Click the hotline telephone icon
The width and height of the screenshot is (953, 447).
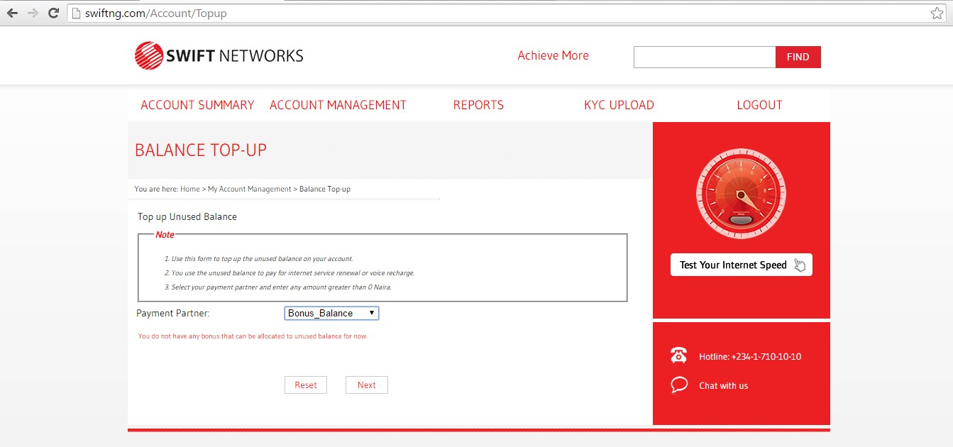678,355
